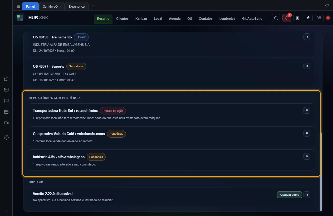Click Dia: 24/10/2026 • Horas: 04:00 text
This screenshot has width=333, height=216.
(x=54, y=51)
